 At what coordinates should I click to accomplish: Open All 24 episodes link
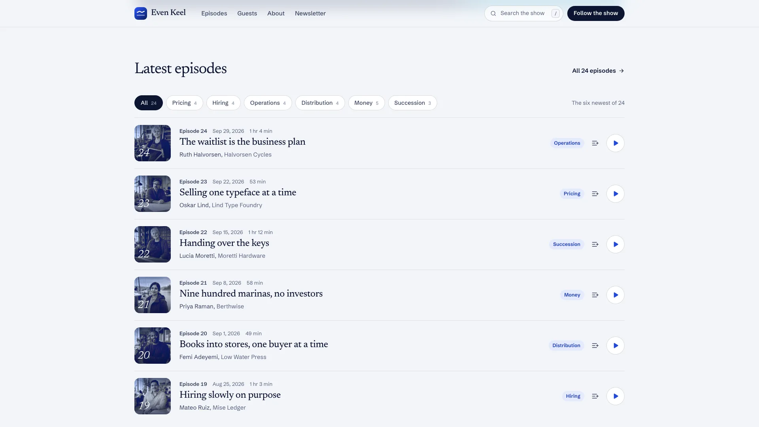(598, 71)
